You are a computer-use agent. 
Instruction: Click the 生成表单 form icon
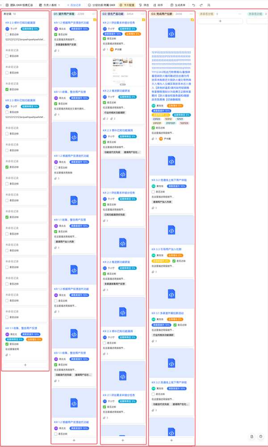click(172, 5)
